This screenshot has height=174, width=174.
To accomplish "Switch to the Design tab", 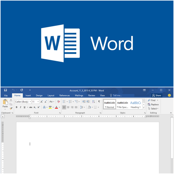I will 39,95.
